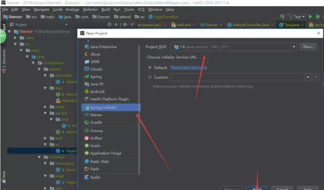The height and width of the screenshot is (190, 324).
Task: Click the Debug icon in toolbar
Action: tap(318, 17)
